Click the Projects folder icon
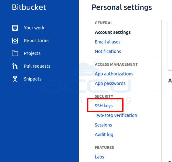 [x=15, y=53]
